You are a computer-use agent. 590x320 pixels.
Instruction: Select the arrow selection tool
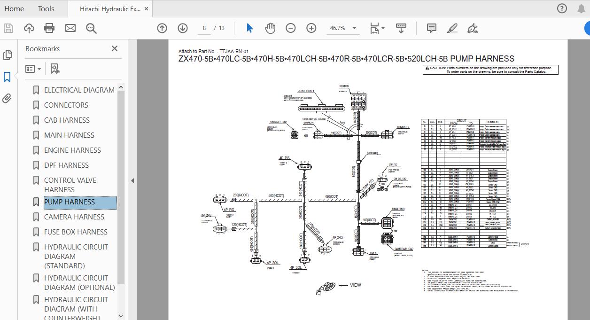(x=249, y=28)
